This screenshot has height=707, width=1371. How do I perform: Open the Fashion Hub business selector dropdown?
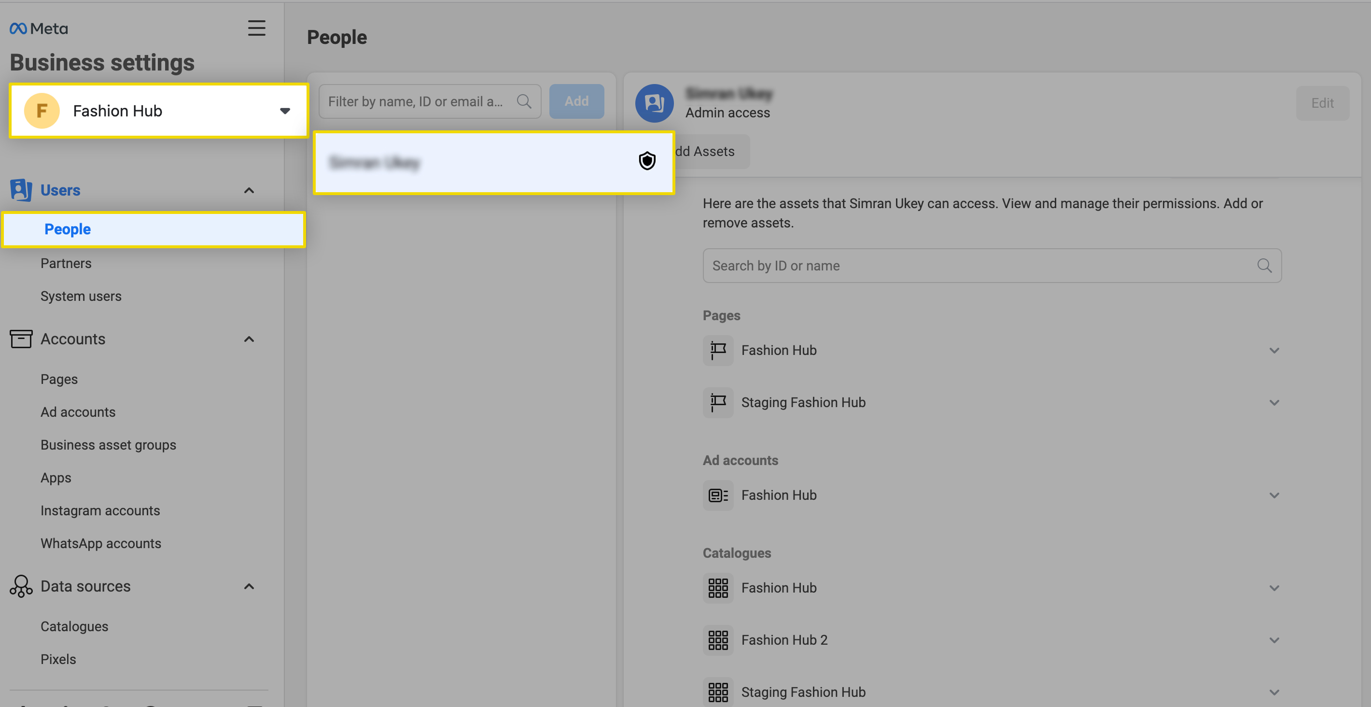click(x=159, y=111)
